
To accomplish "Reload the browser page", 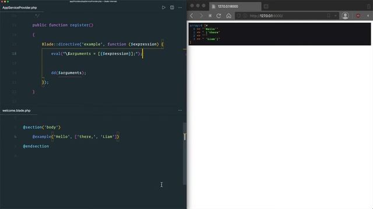I will click(x=219, y=16).
